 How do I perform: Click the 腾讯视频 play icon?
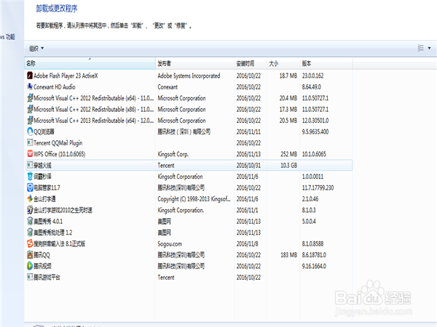click(30, 266)
